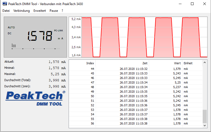Select row with index 44
Screen dimensions: 211x132
136,69
